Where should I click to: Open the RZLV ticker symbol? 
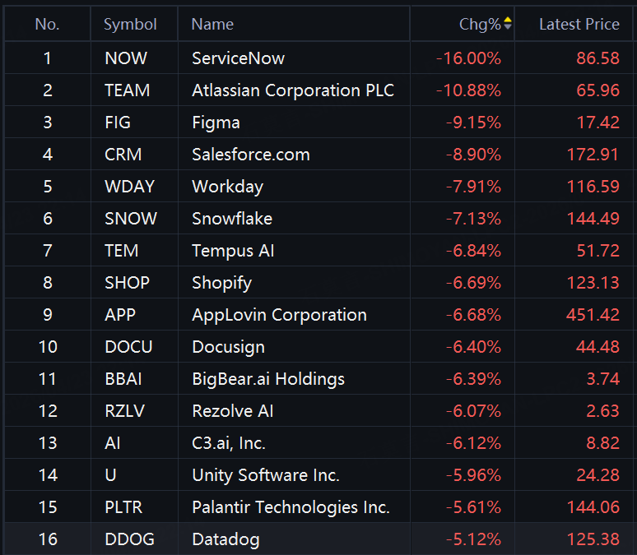(x=127, y=411)
